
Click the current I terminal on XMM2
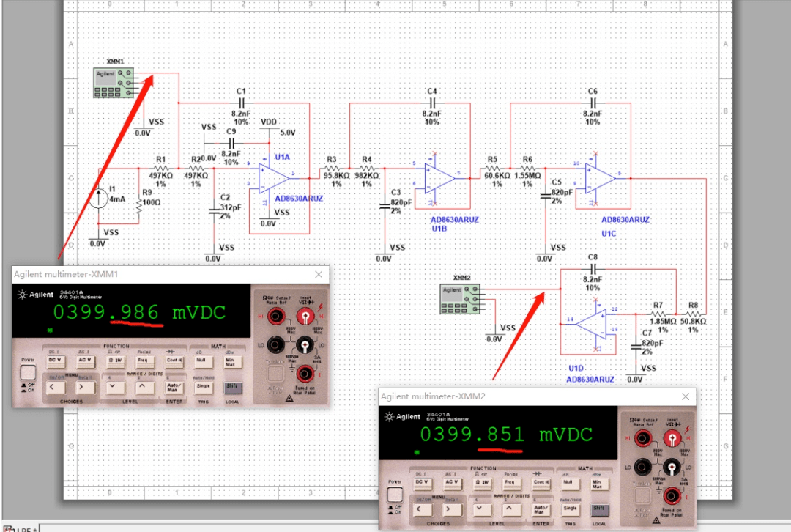pos(672,496)
